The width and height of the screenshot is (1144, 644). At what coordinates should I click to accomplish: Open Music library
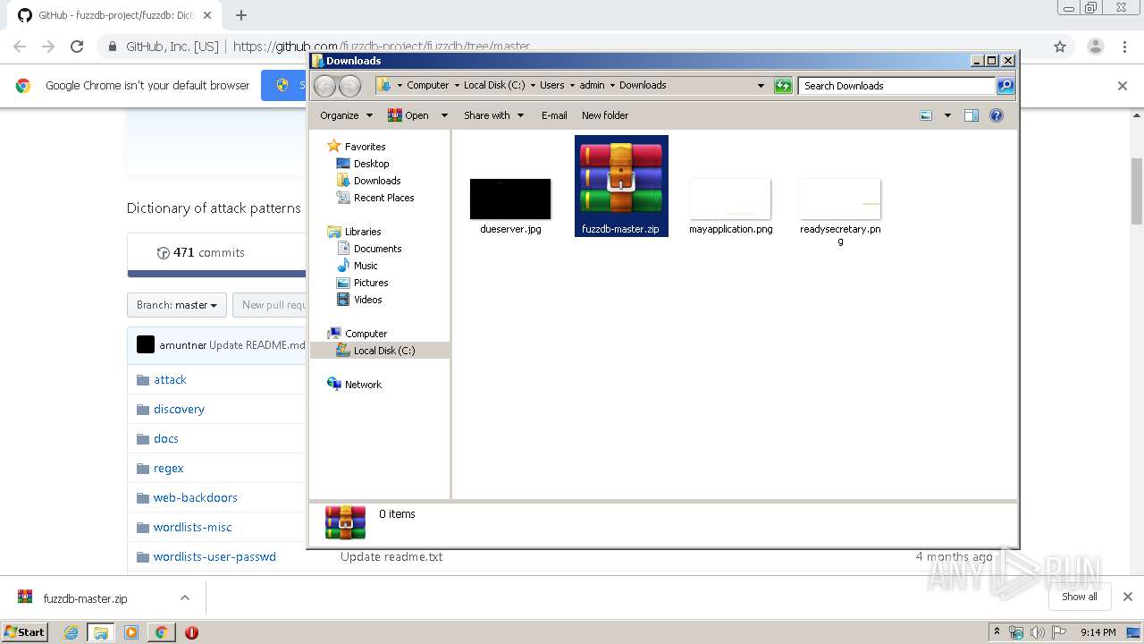click(366, 266)
